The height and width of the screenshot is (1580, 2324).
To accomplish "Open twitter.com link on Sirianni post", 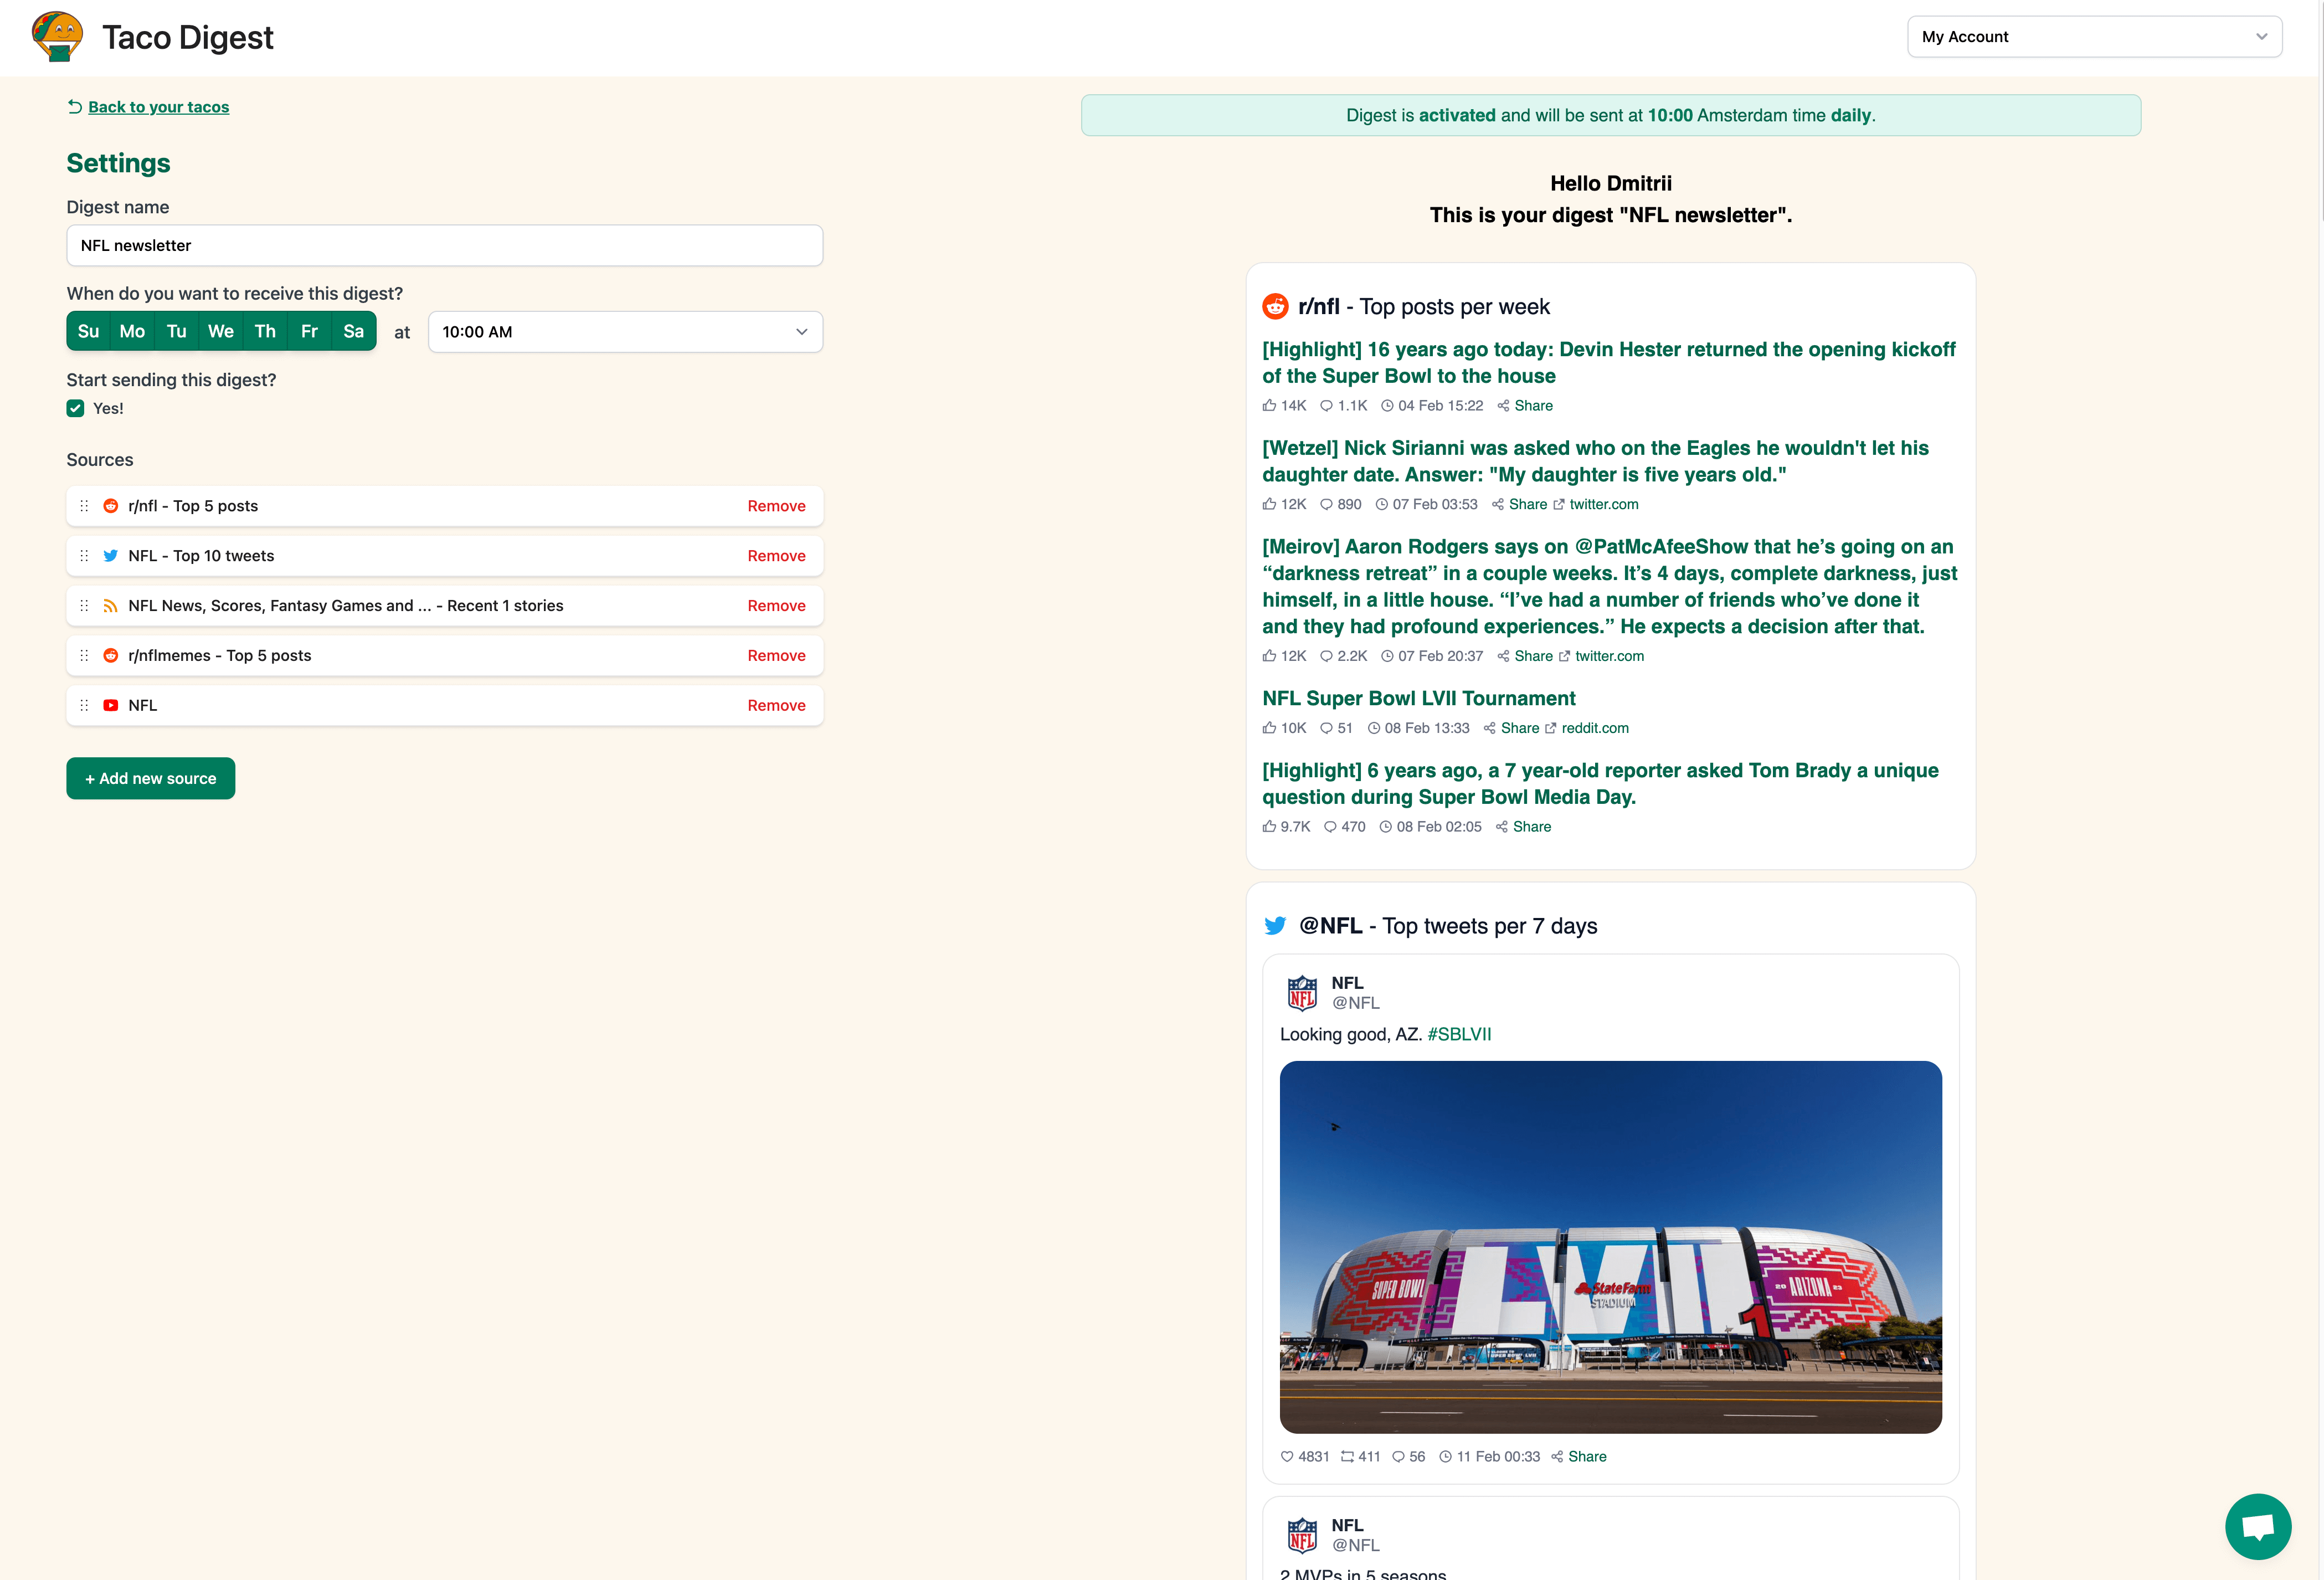I will tap(1604, 504).
